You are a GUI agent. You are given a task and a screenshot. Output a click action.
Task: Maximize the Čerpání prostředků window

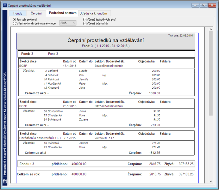click(203, 5)
